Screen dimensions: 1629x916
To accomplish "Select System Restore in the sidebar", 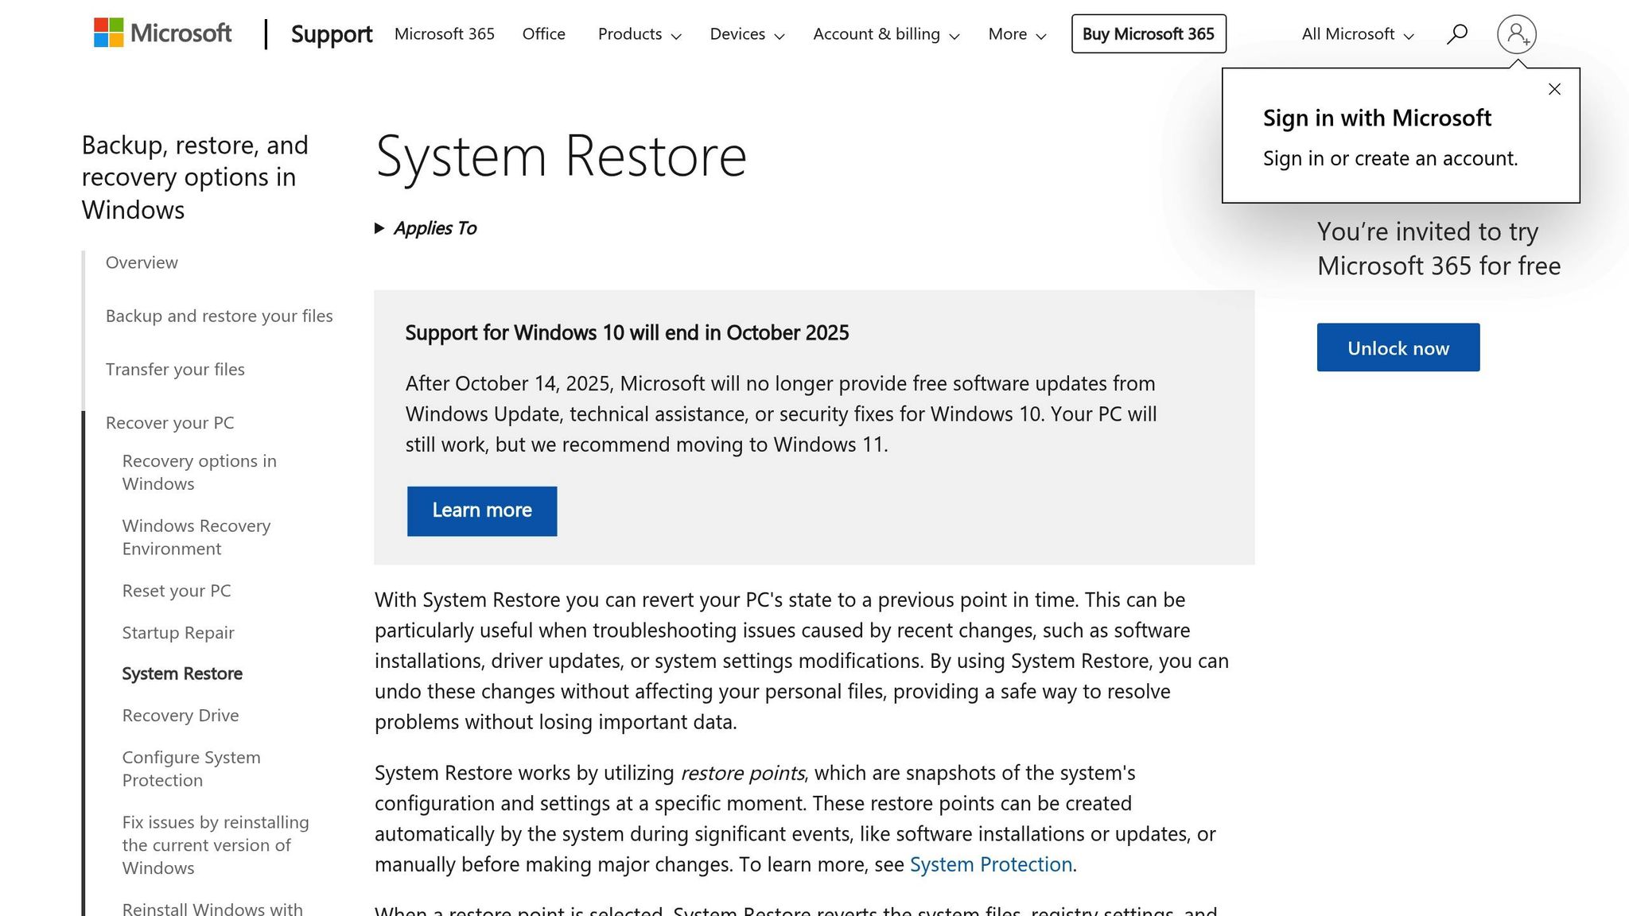I will coord(182,673).
